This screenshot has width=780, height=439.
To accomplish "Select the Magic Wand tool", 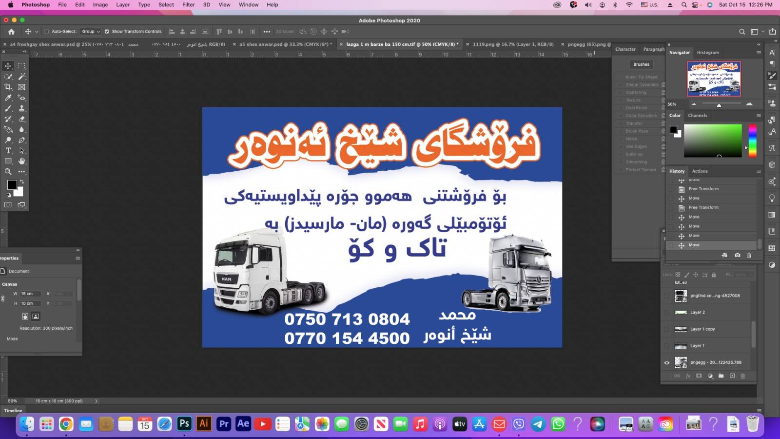I will [x=21, y=77].
